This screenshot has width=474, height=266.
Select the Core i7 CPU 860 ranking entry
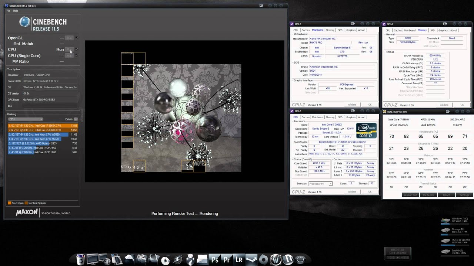(43, 152)
